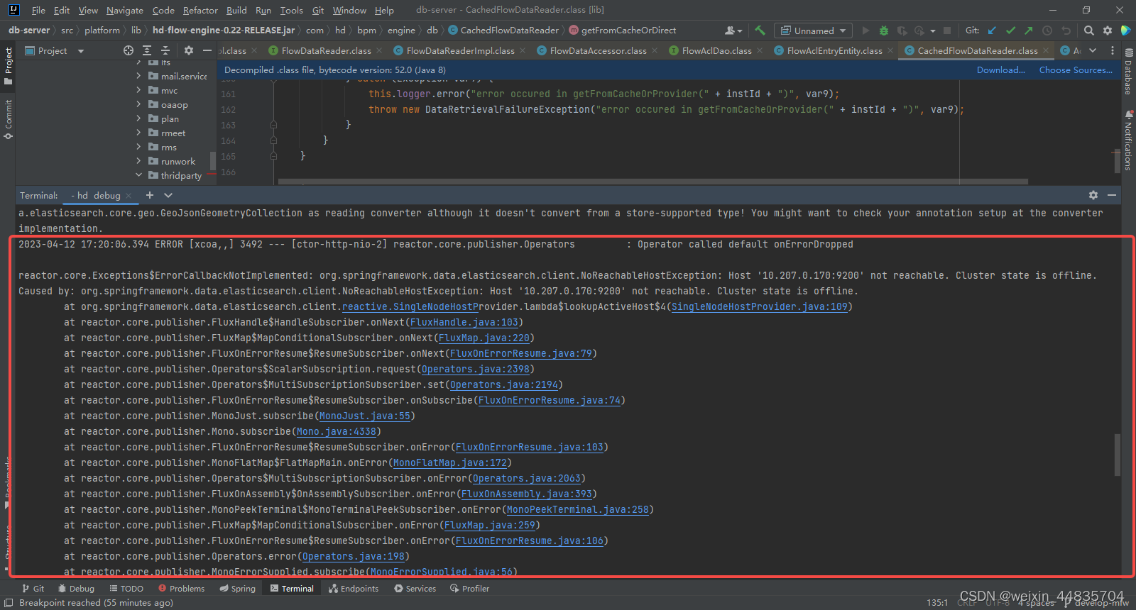Viewport: 1136px width, 610px height.
Task: Expand the oaaop folder
Action: click(x=138, y=104)
